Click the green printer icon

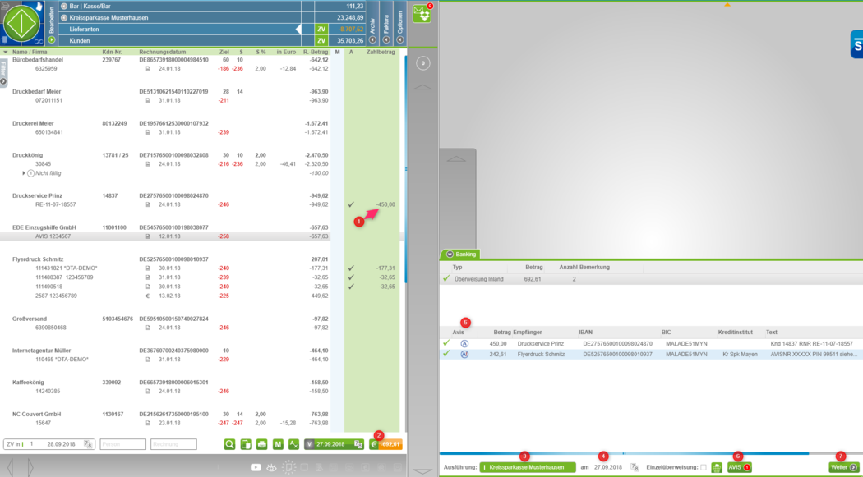click(261, 444)
